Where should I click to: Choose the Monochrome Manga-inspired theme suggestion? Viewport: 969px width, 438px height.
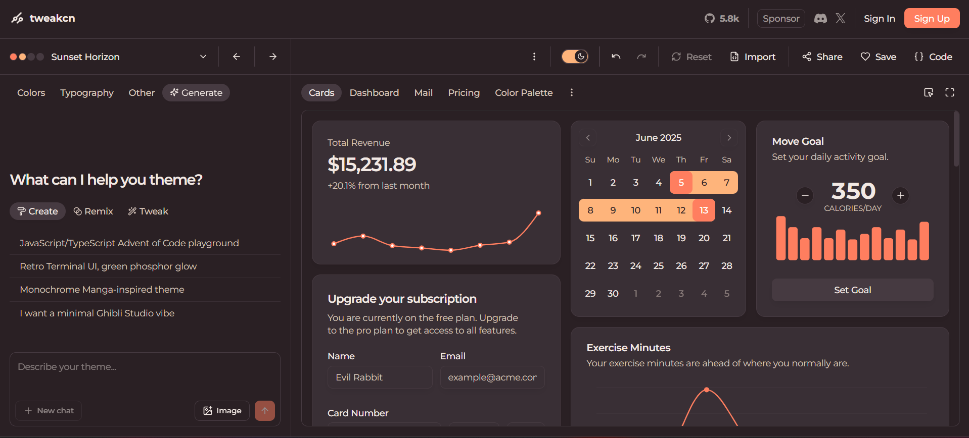coord(145,290)
